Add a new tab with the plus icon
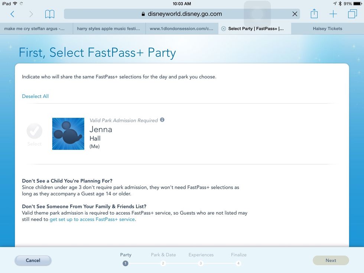The height and width of the screenshot is (273, 364). pyautogui.click(x=333, y=14)
